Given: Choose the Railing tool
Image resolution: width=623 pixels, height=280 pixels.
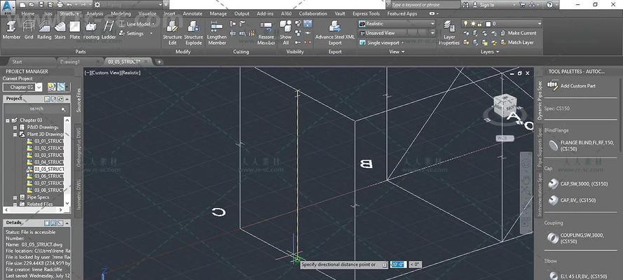Looking at the screenshot, I should click(44, 29).
